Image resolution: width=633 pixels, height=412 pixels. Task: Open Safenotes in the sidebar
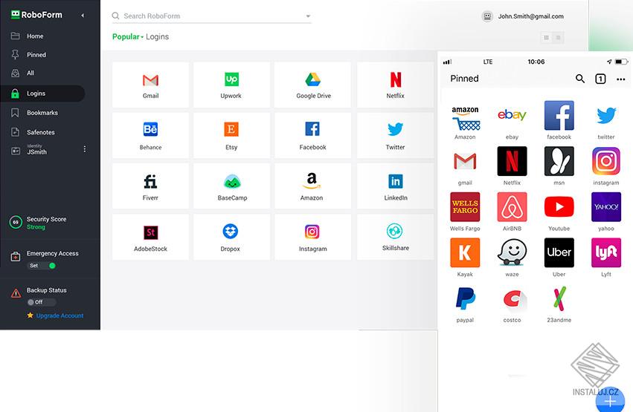pyautogui.click(x=42, y=132)
